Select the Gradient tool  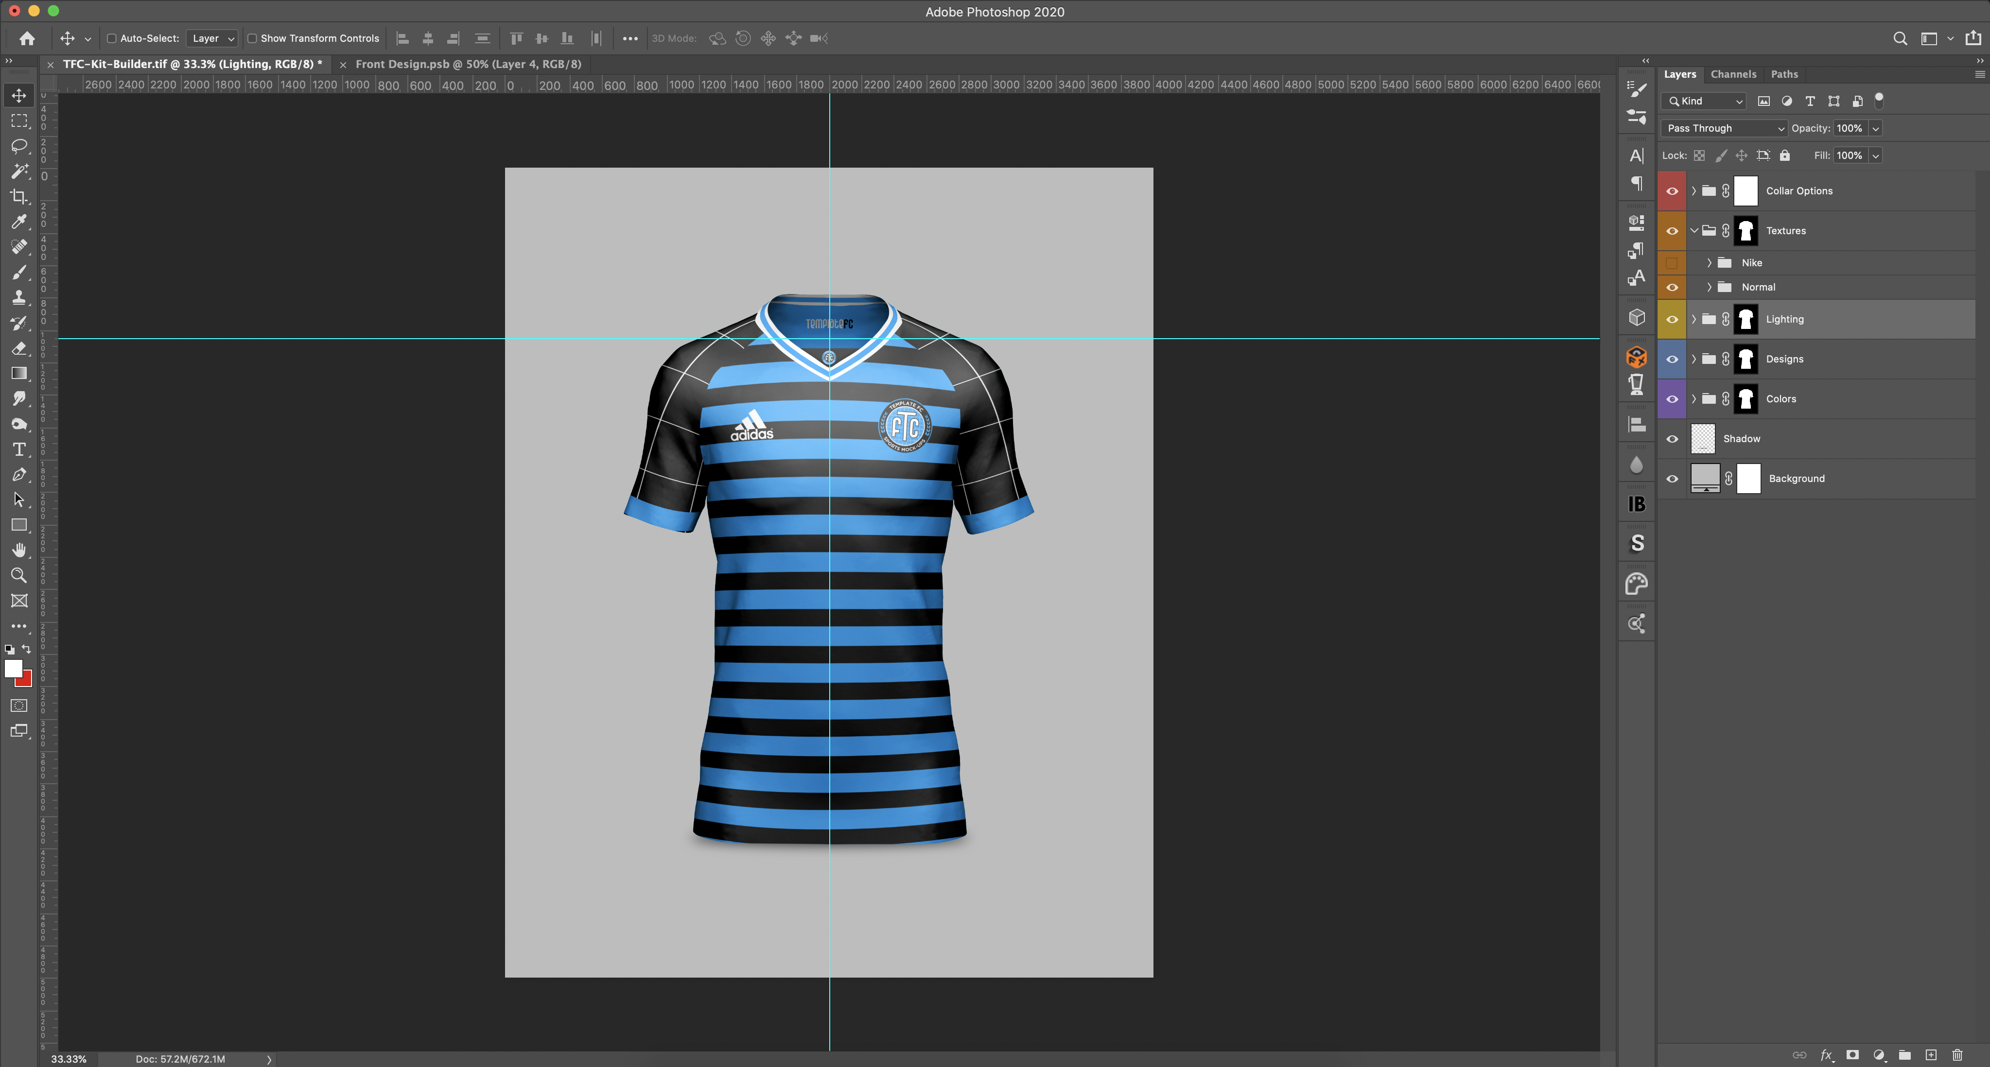pyautogui.click(x=18, y=374)
